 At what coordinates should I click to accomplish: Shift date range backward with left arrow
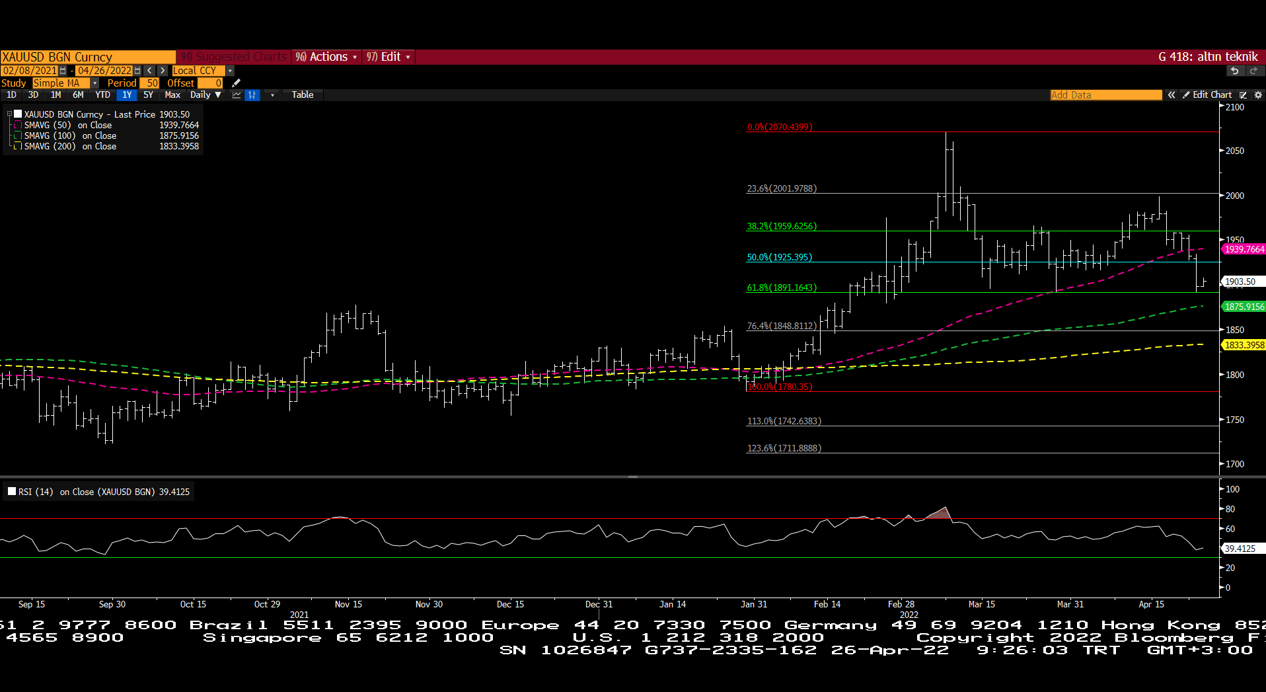[x=149, y=71]
